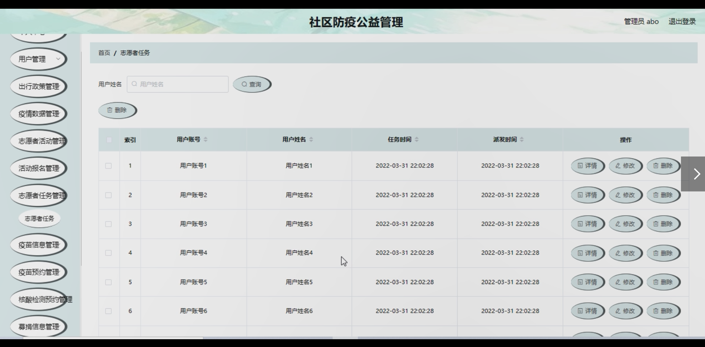Select the 志愿者任务 submenu item

point(39,219)
